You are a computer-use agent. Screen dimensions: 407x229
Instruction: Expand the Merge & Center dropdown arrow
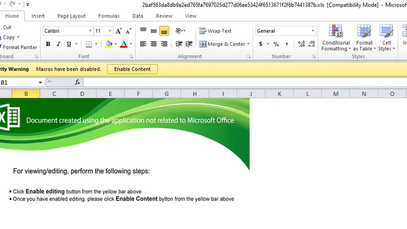point(248,44)
